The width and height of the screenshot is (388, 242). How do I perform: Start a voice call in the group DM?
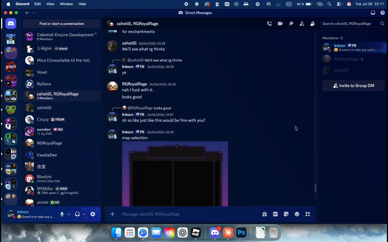(x=269, y=24)
